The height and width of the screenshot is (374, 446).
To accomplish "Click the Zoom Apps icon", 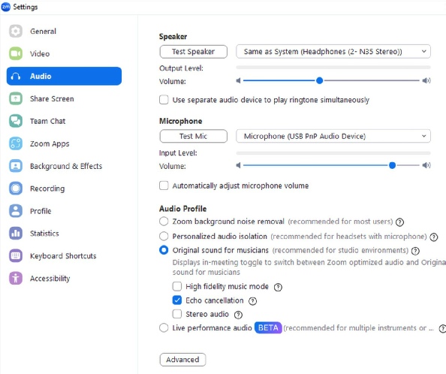I will pyautogui.click(x=16, y=143).
